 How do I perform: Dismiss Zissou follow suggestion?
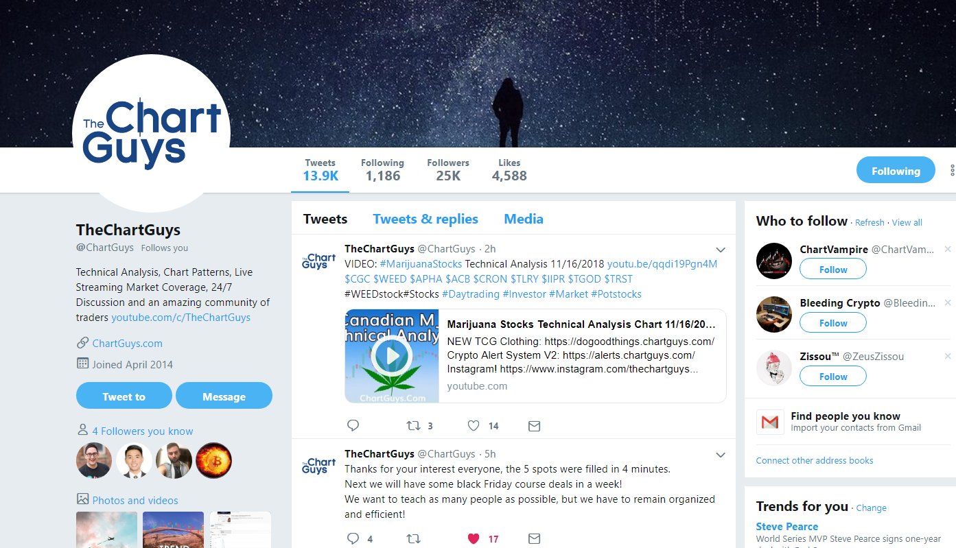948,356
